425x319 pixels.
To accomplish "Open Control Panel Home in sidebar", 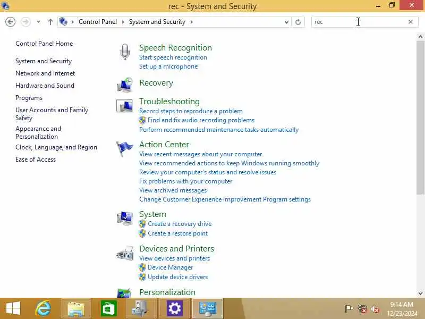I will pos(44,44).
